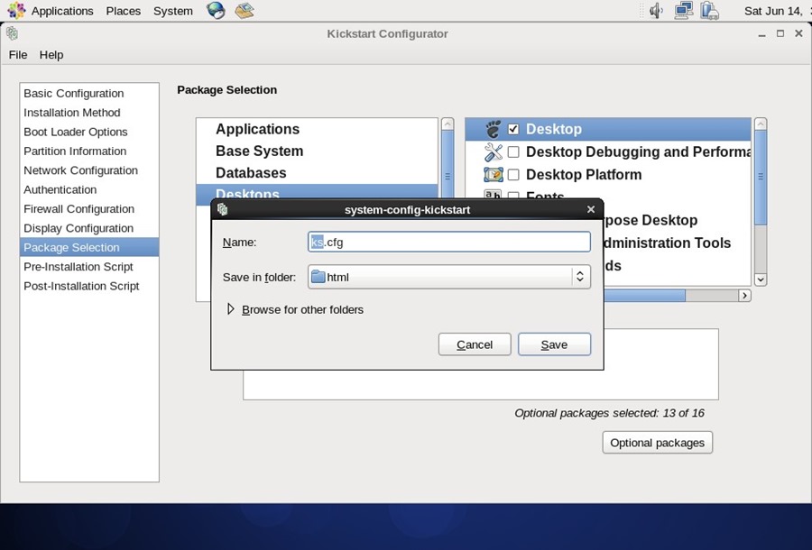Click the Save button
This screenshot has width=812, height=550.
tap(554, 344)
